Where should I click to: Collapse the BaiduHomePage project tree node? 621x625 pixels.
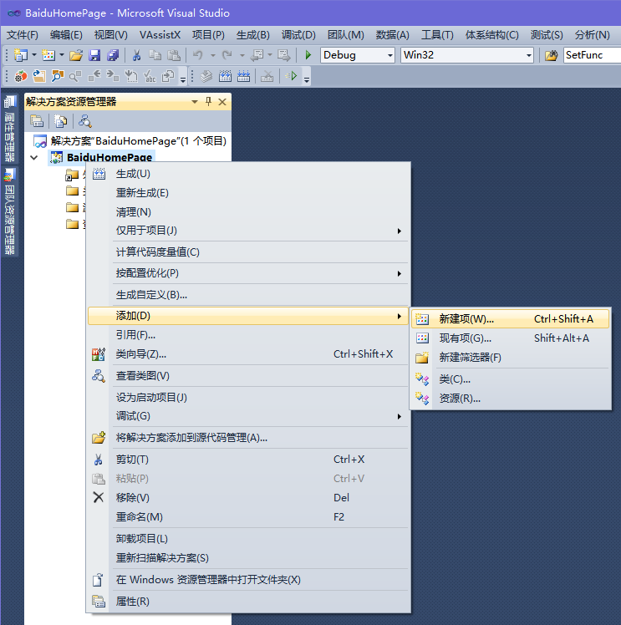pyautogui.click(x=34, y=158)
